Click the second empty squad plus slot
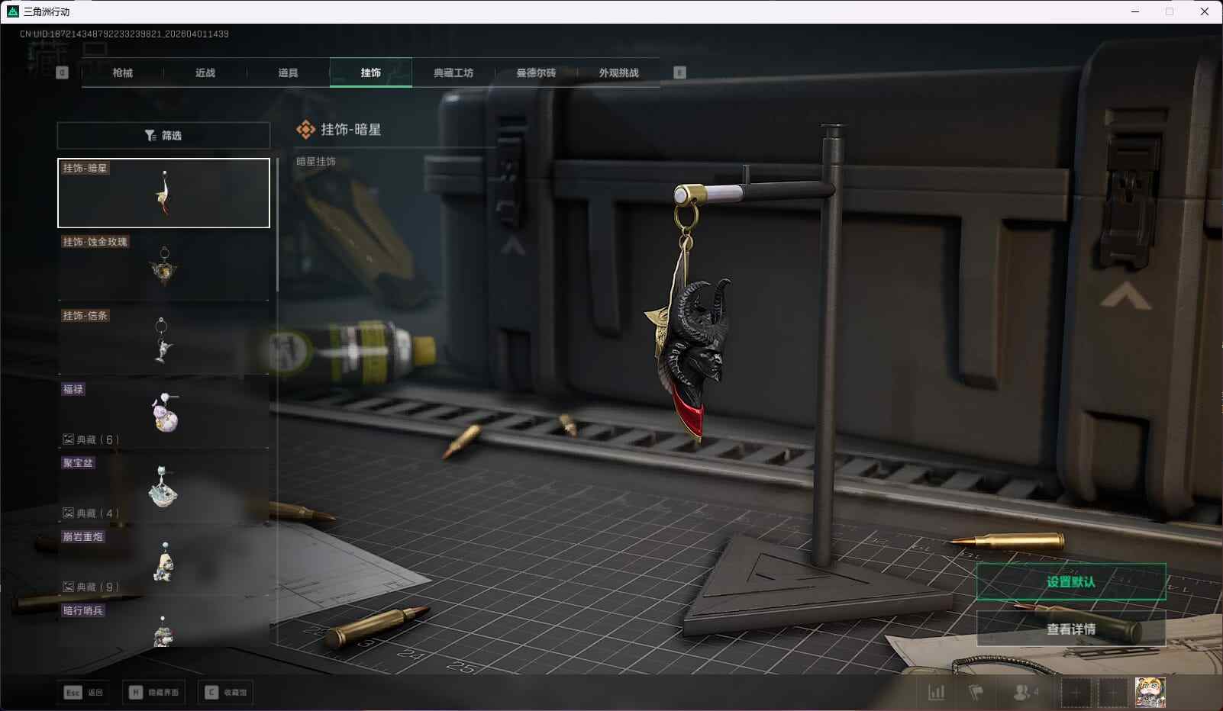The width and height of the screenshot is (1223, 711). coord(1112,693)
